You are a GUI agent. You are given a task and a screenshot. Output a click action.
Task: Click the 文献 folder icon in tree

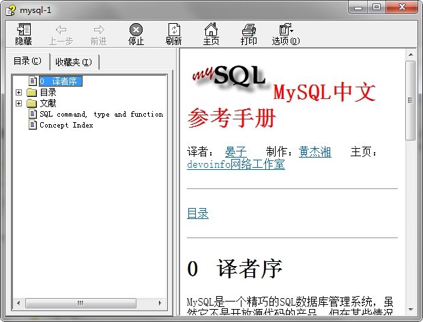(x=32, y=103)
